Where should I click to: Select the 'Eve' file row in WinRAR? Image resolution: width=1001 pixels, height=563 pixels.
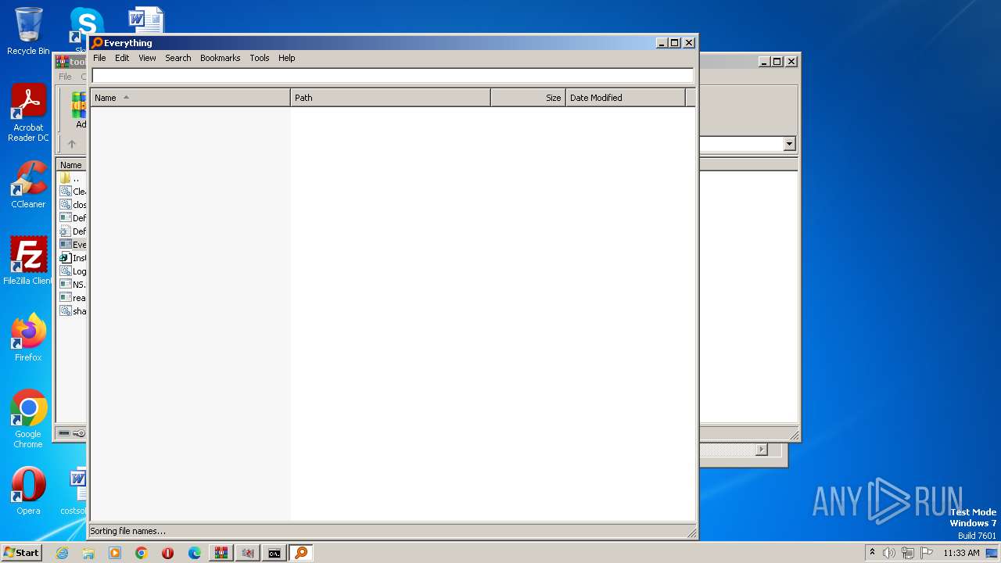tap(73, 245)
